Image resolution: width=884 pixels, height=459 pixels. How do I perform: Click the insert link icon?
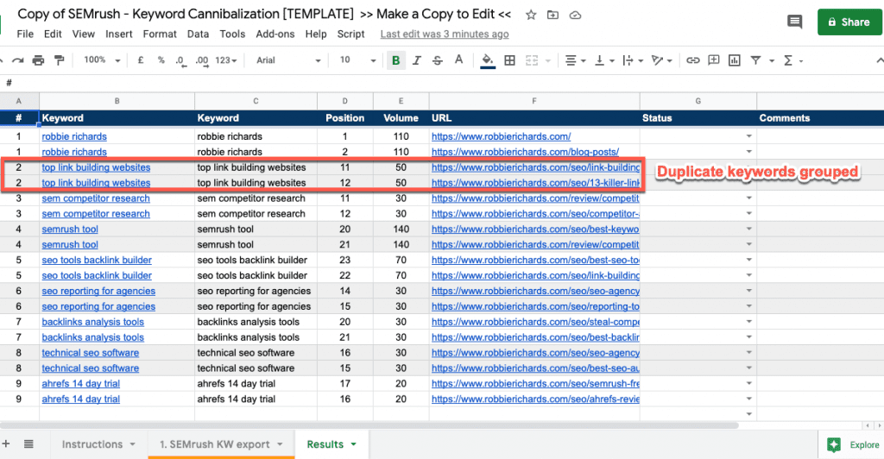click(x=692, y=60)
